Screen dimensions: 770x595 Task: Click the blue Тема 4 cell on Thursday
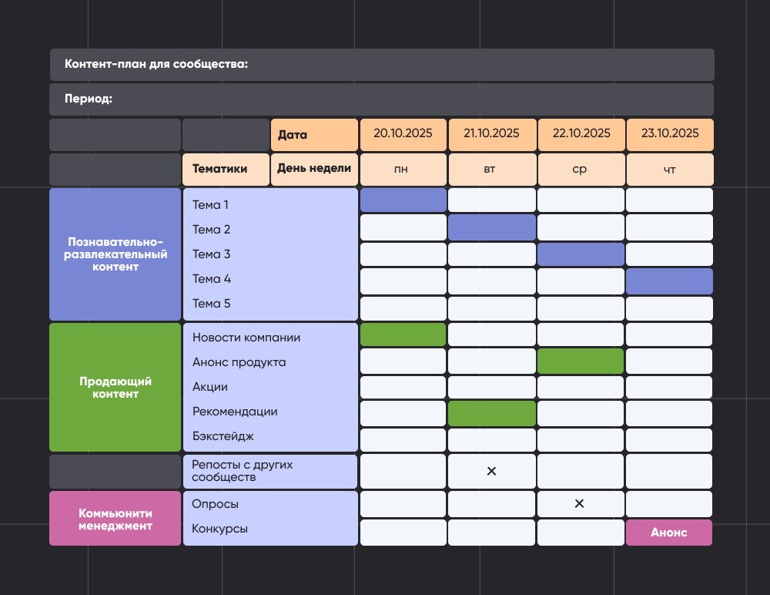[669, 281]
